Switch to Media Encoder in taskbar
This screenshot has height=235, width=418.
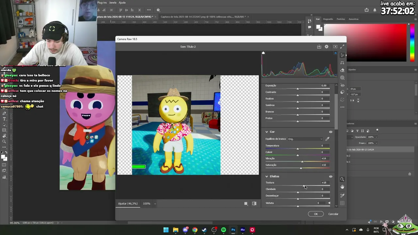tap(243, 230)
